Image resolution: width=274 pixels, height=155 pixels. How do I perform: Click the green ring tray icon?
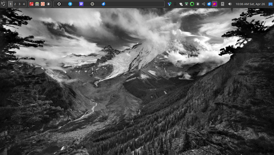(x=192, y=4)
